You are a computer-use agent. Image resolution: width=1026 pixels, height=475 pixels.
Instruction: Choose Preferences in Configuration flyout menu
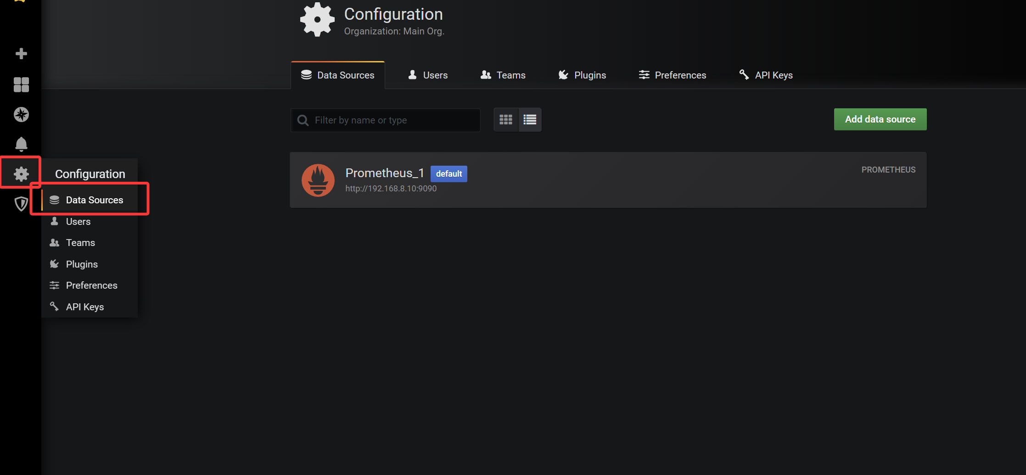[90, 285]
